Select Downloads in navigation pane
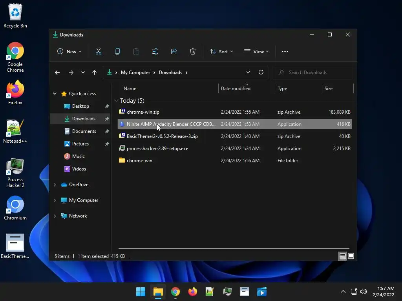Image resolution: width=402 pixels, height=301 pixels. 80,119
